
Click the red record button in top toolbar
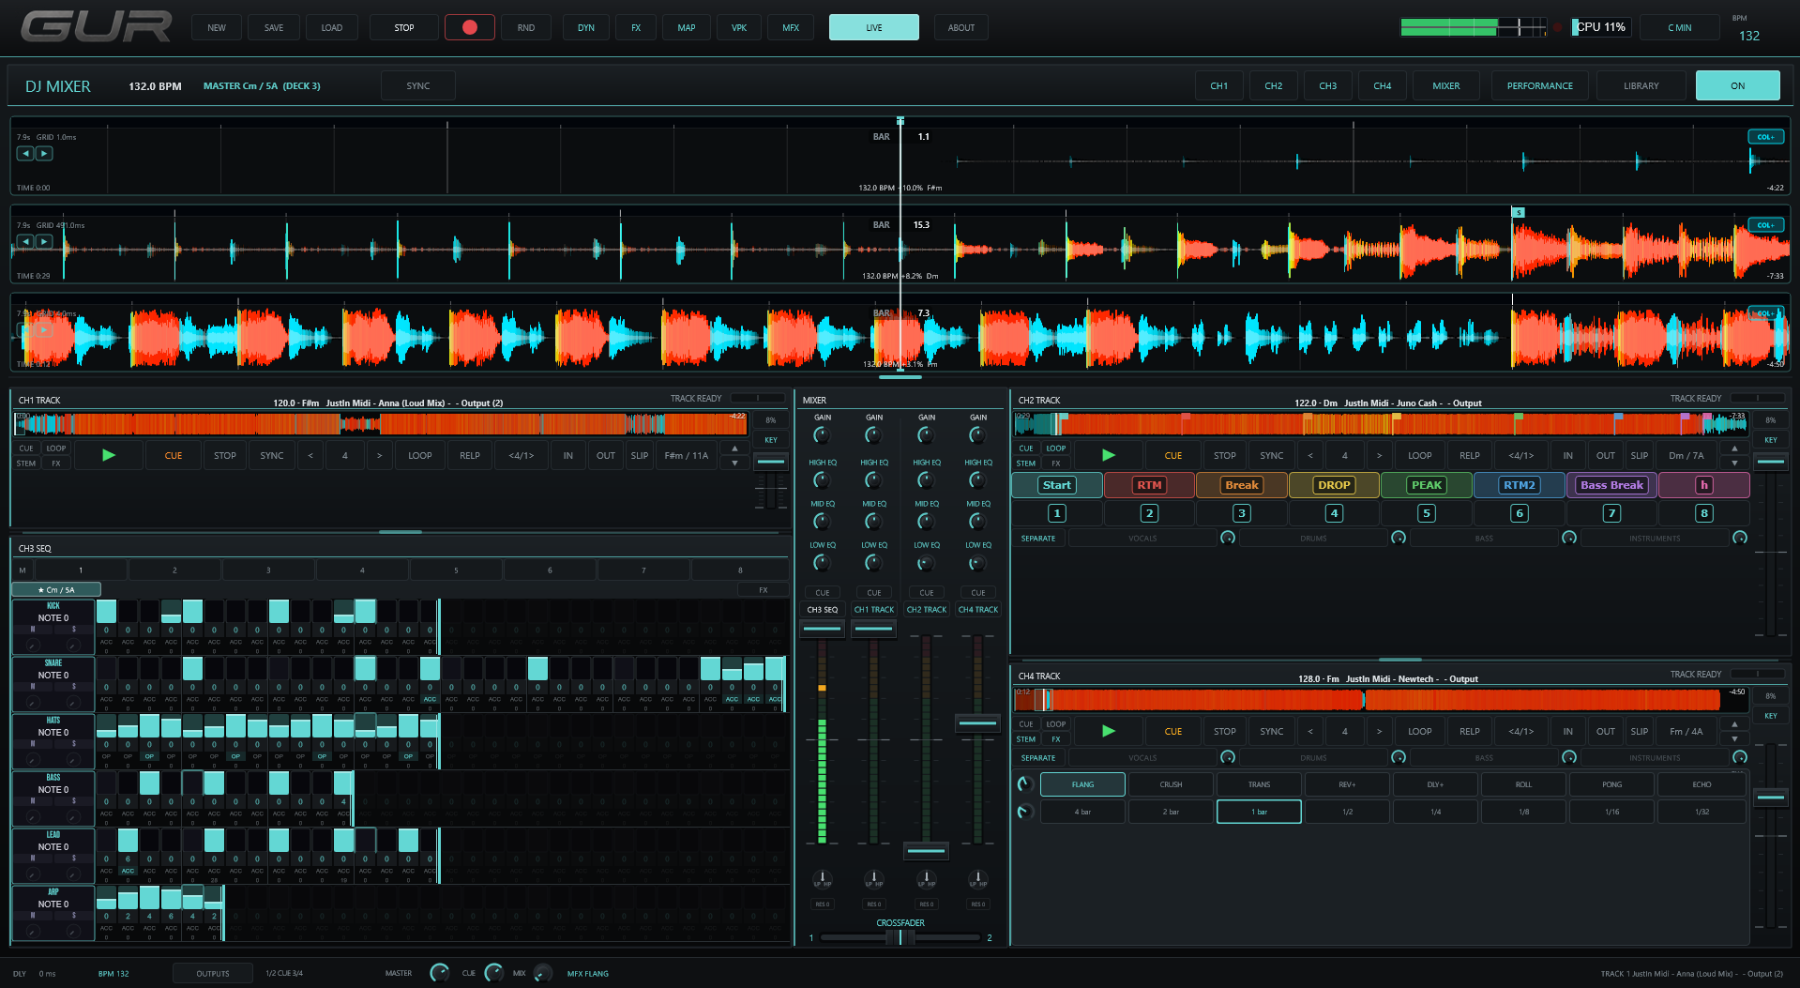pos(470,27)
